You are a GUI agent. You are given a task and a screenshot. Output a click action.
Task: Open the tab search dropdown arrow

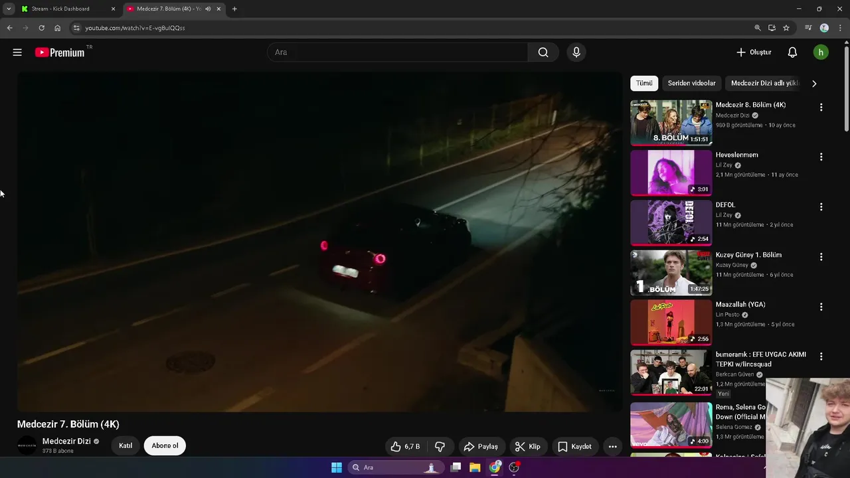[x=9, y=9]
